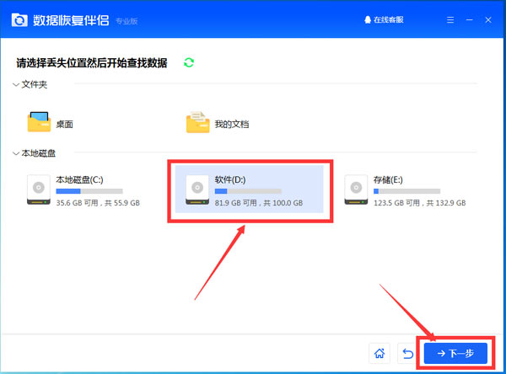
Task: Click the text 81.9 GB 可用，共 100.0 GB
Action: coord(259,203)
